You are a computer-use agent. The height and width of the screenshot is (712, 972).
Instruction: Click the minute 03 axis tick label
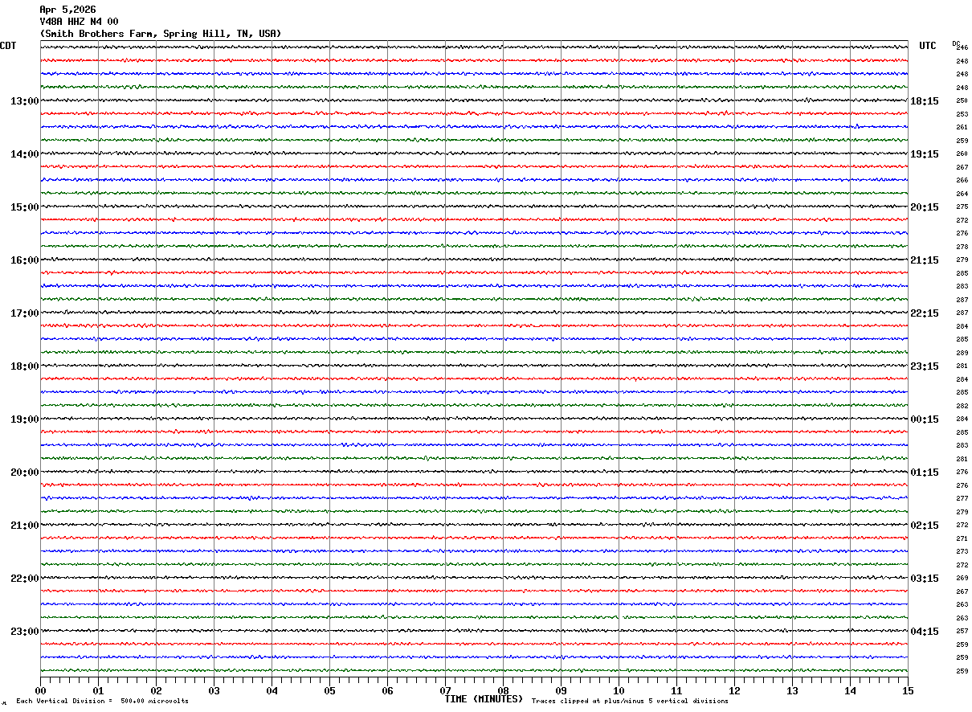point(214,690)
